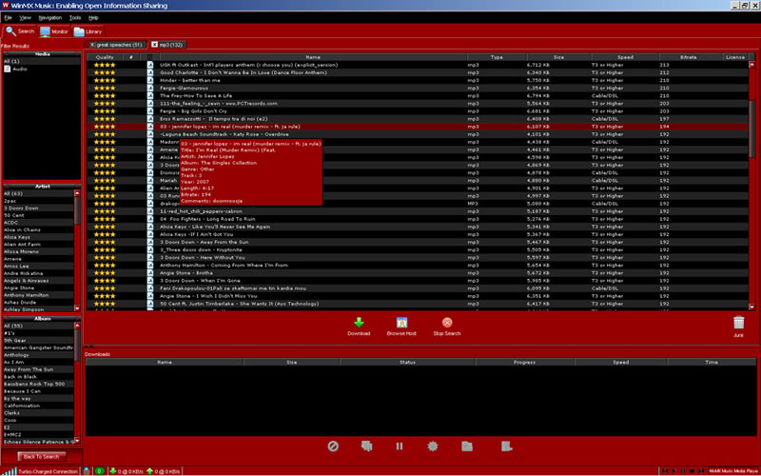Image resolution: width=761 pixels, height=476 pixels.
Task: Stop the search with the Stop Search icon
Action: coord(447,323)
